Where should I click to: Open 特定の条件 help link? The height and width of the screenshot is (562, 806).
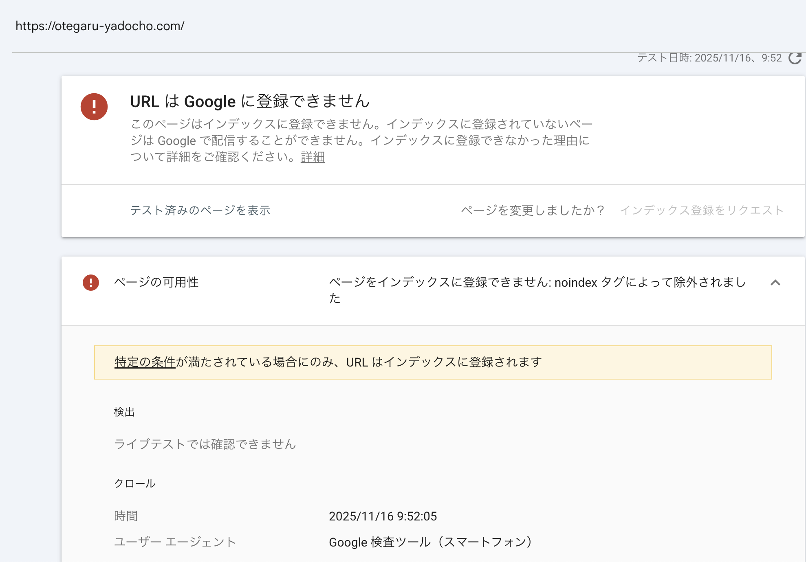(145, 362)
